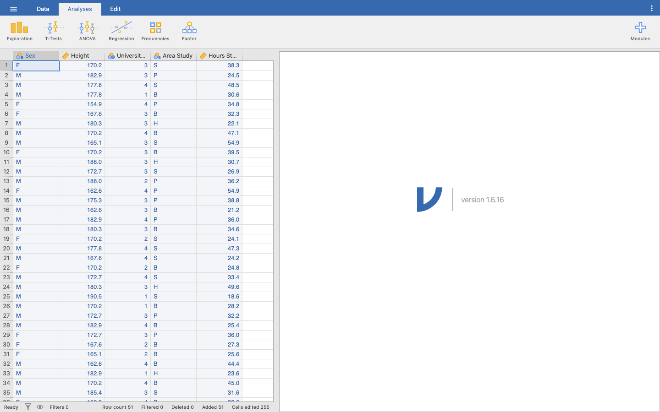Click Hours Study value 49.6
The height and width of the screenshot is (412, 660).
click(220, 287)
